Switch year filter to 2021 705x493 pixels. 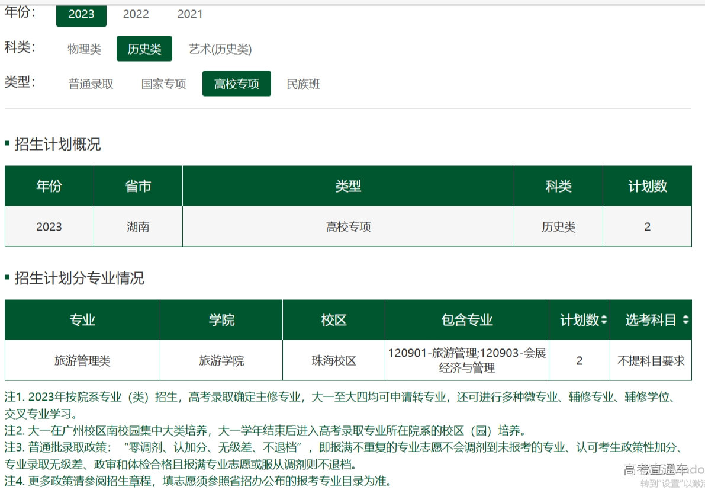pos(190,14)
